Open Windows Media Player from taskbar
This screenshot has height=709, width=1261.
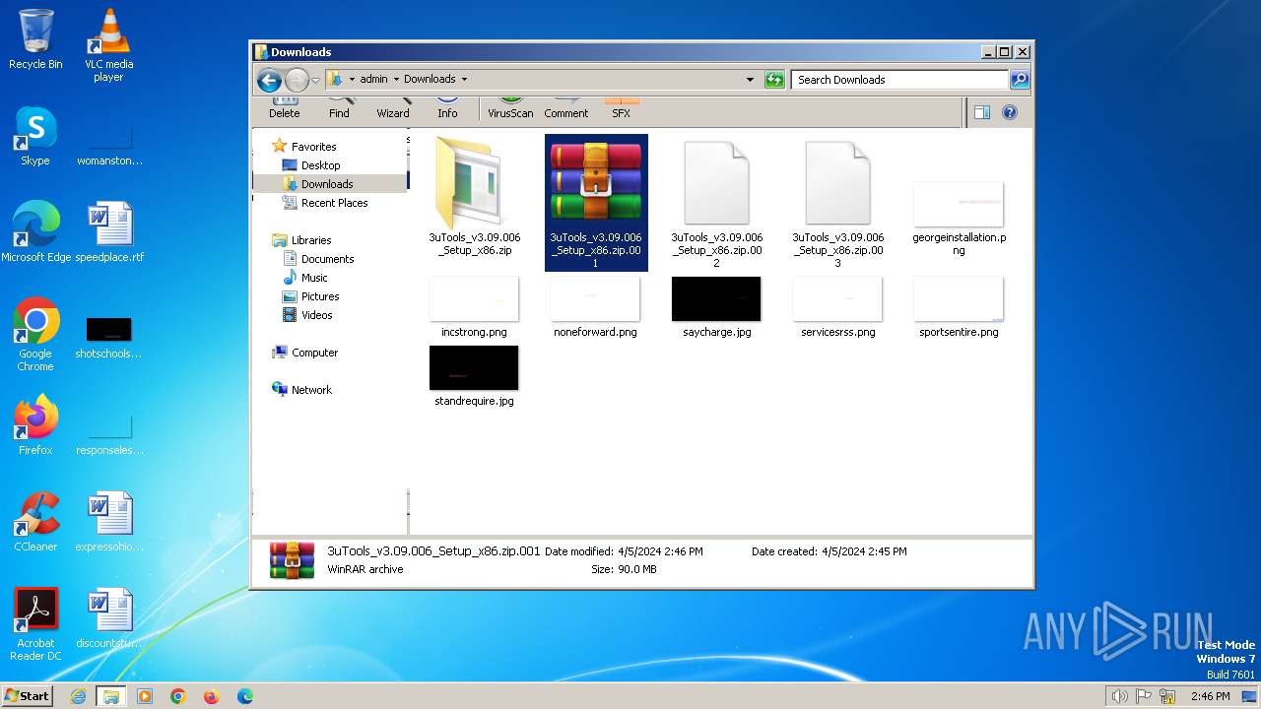tap(145, 696)
